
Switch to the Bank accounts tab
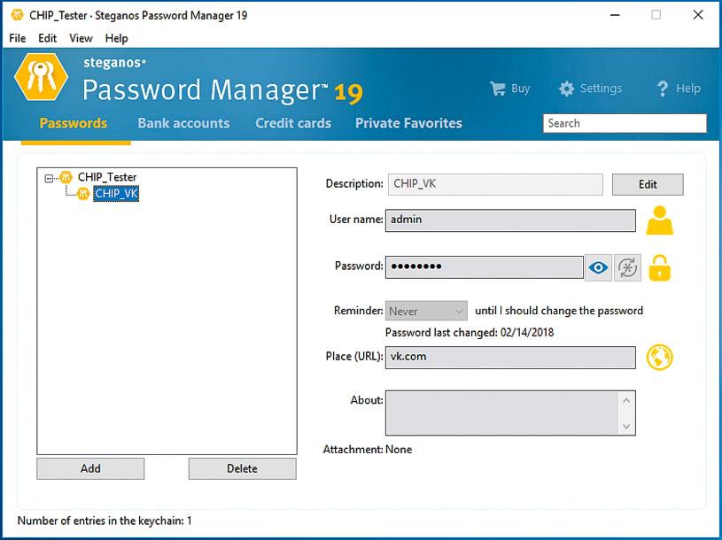click(x=183, y=123)
